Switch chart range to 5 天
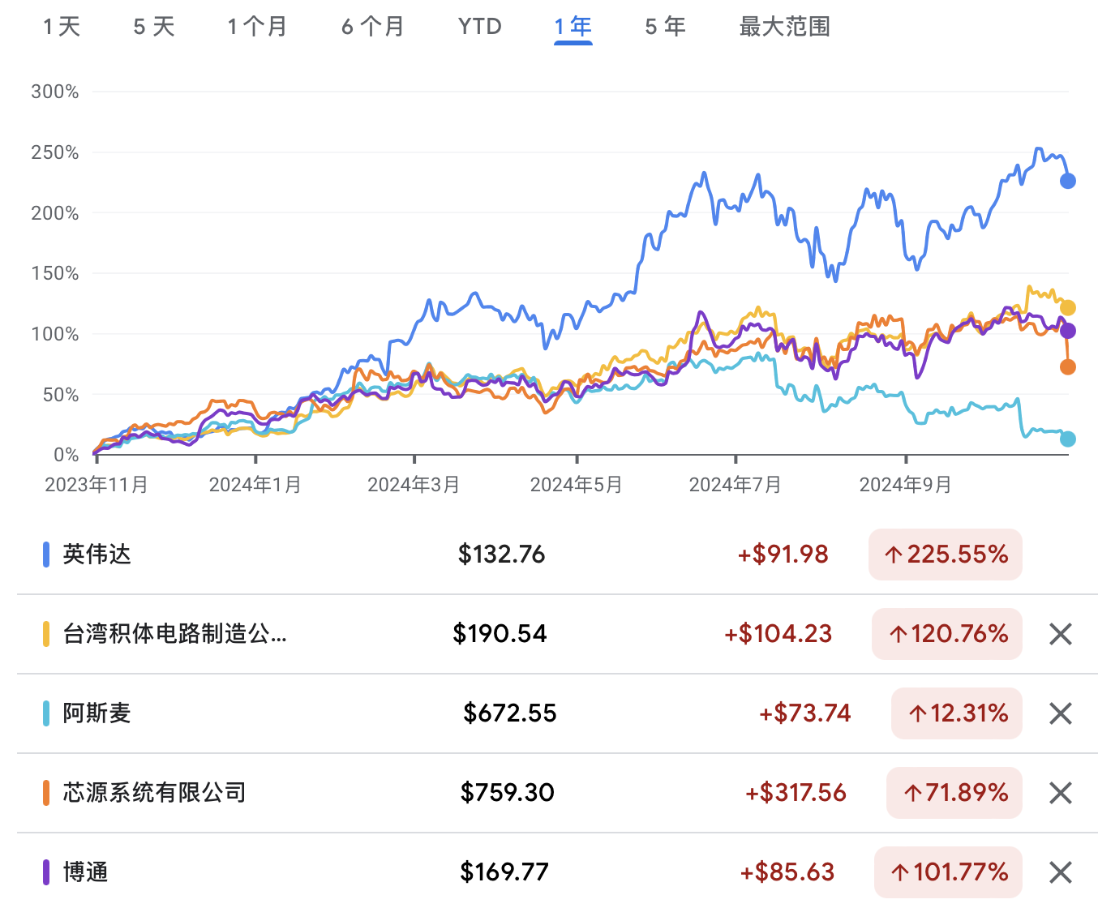The height and width of the screenshot is (908, 1098). point(154,27)
